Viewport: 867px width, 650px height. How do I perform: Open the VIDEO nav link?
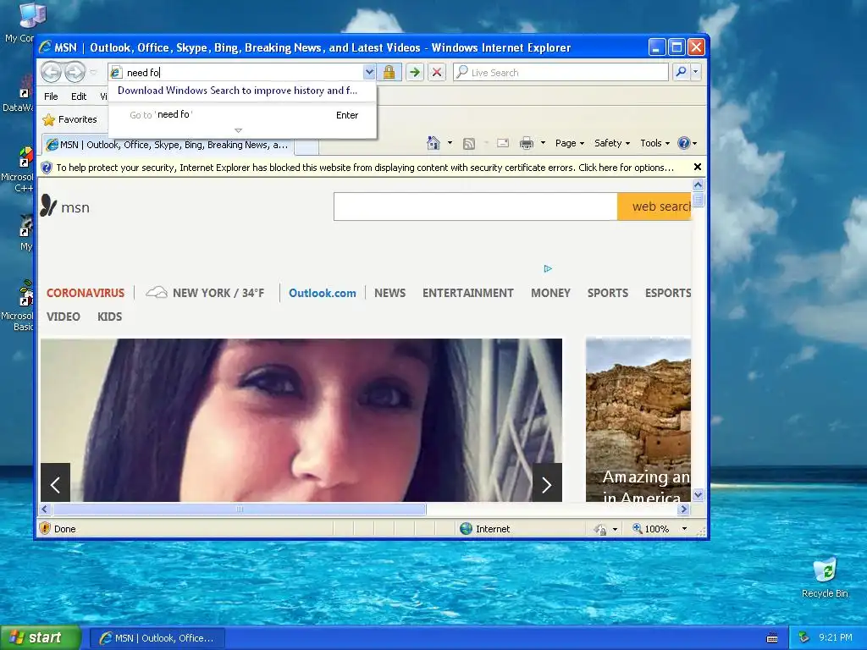tap(63, 317)
